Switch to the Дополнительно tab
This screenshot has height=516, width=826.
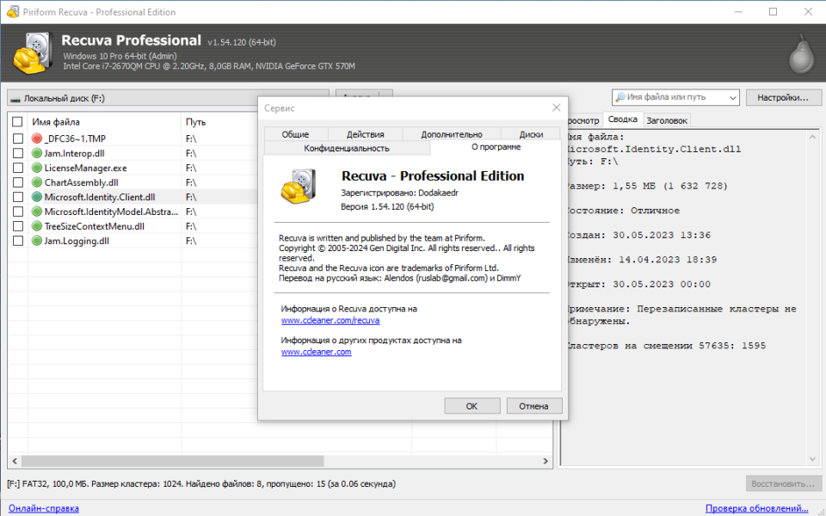tap(452, 134)
